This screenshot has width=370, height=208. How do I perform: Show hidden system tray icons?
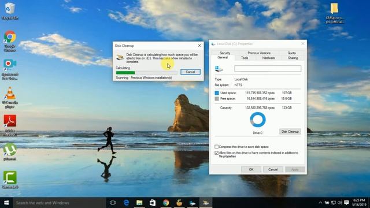click(320, 203)
